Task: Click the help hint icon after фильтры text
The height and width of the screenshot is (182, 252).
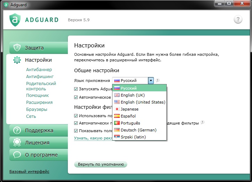Action: [x=203, y=122]
